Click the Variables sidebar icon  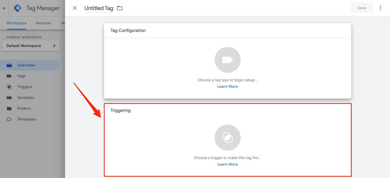9,97
